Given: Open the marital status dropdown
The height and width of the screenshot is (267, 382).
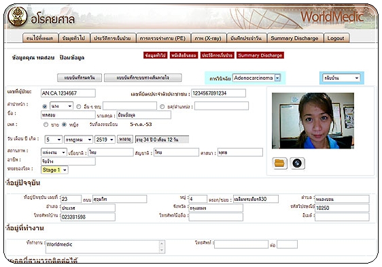Looking at the screenshot, I should click(54, 153).
